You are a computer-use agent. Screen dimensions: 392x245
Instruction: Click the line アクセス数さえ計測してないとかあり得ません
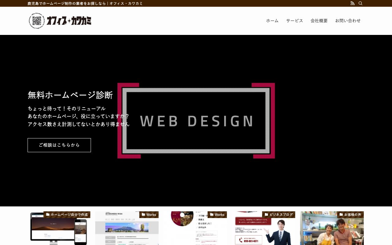(x=79, y=124)
